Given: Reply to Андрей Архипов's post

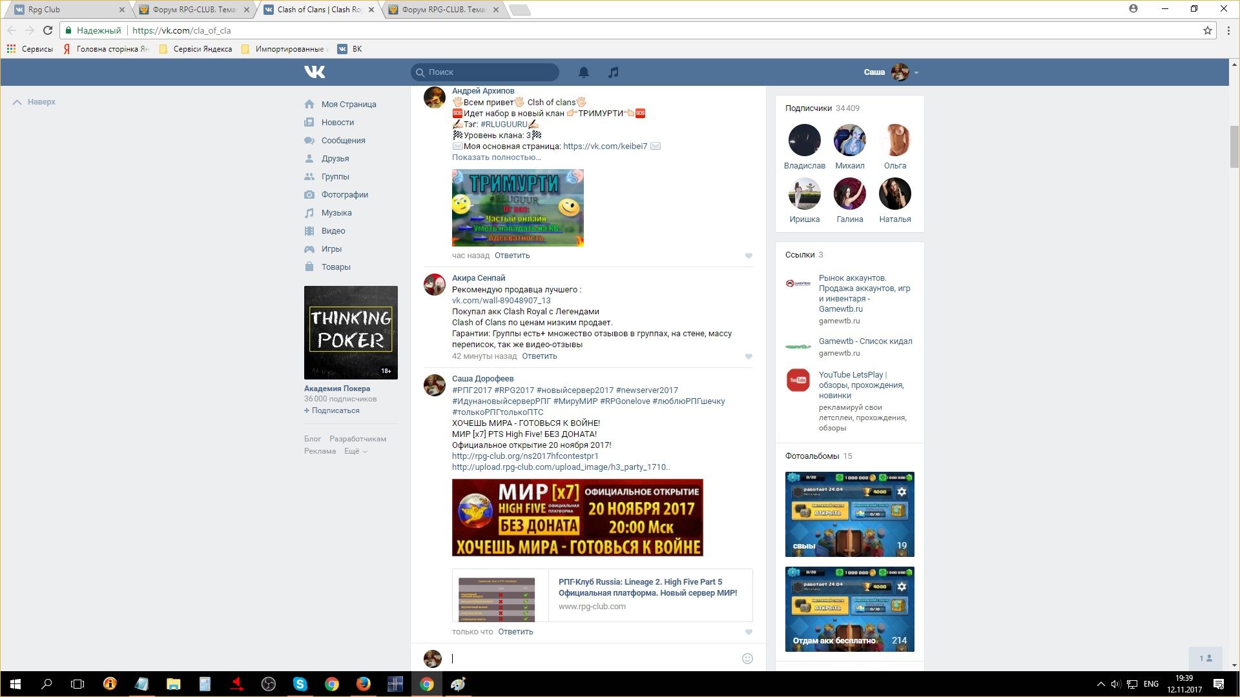Looking at the screenshot, I should tap(512, 256).
